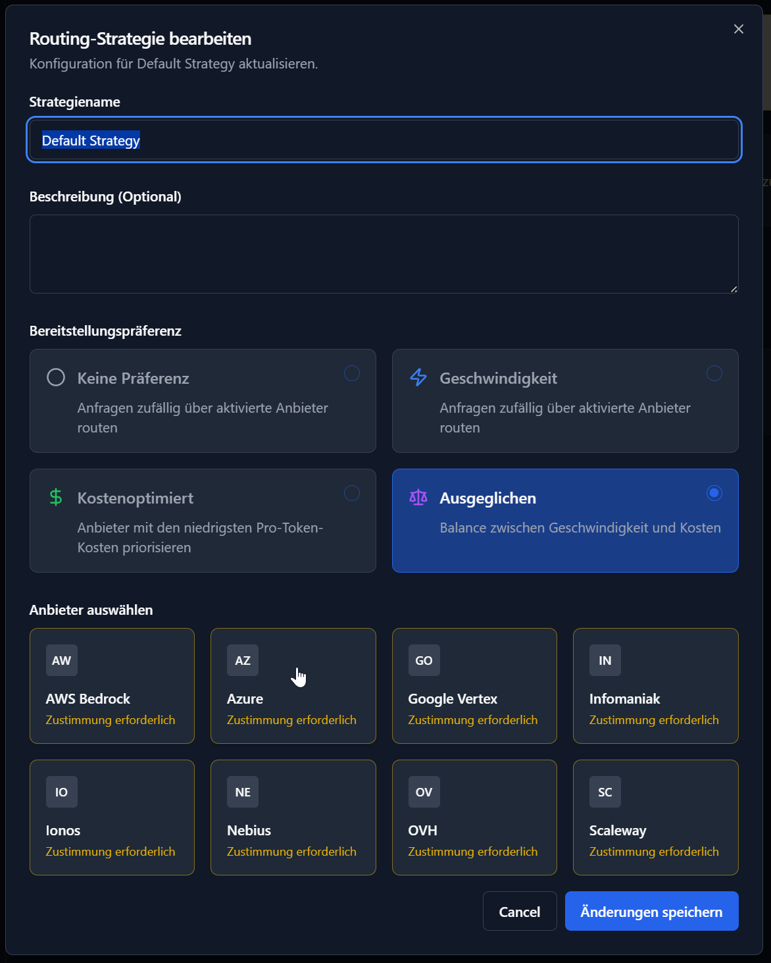
Task: Click inside the Beschreibung text area
Action: coord(384,254)
